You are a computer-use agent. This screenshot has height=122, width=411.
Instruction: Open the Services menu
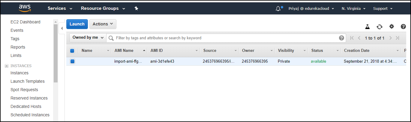(x=60, y=8)
